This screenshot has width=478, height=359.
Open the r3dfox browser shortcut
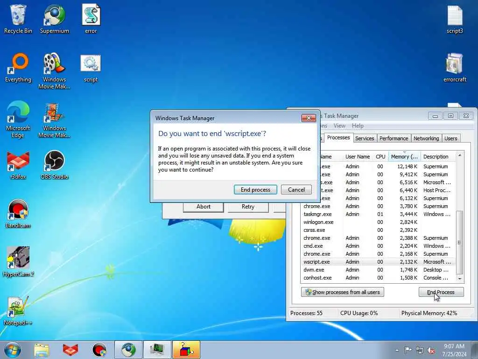click(x=18, y=165)
